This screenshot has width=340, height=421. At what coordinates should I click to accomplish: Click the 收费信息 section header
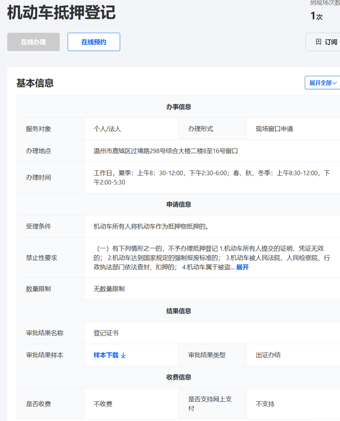click(178, 377)
